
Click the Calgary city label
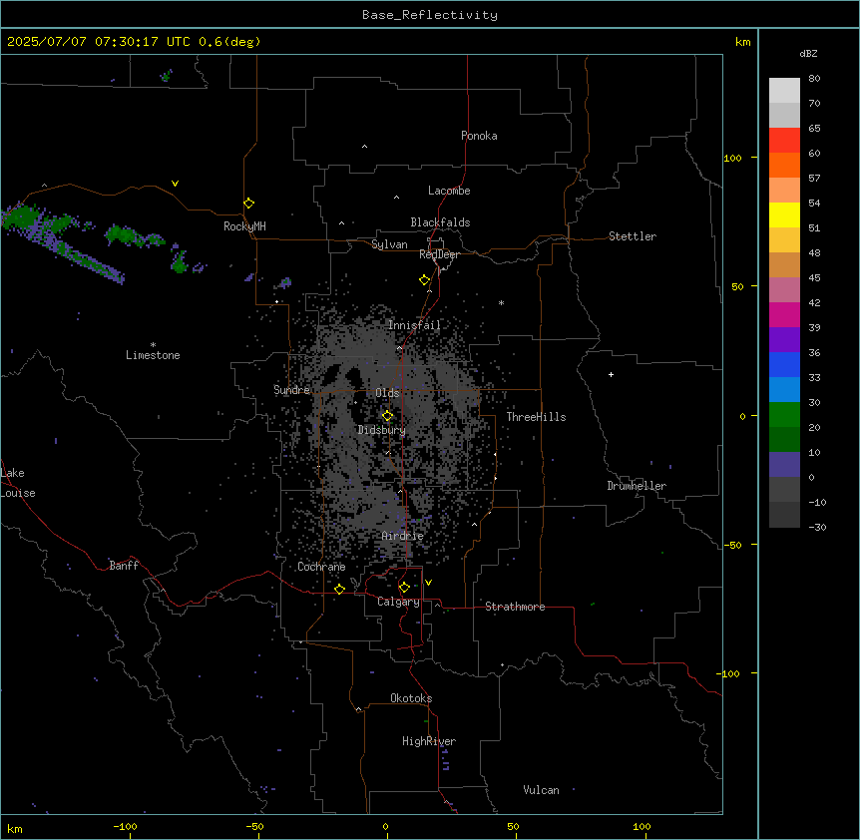(x=398, y=602)
